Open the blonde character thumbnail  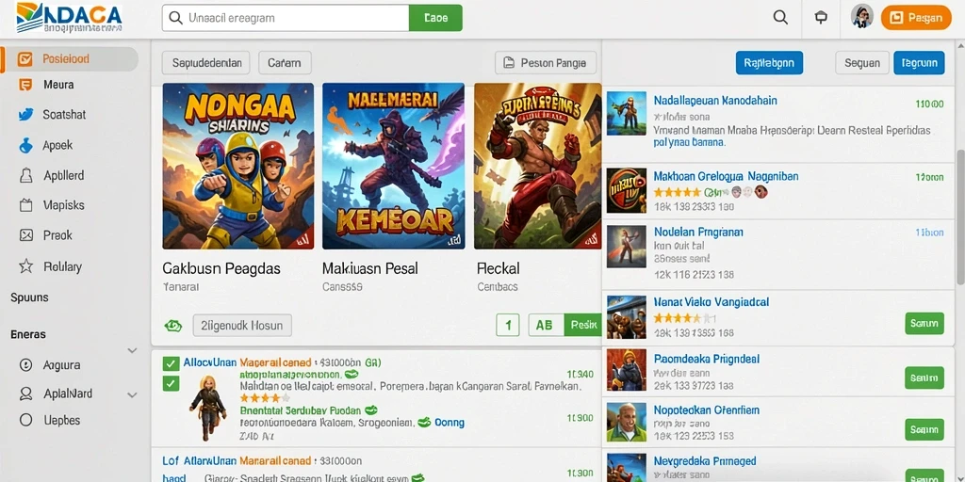coord(208,407)
